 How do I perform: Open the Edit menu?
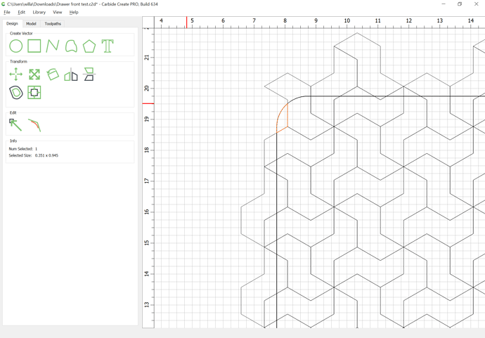[x=21, y=12]
